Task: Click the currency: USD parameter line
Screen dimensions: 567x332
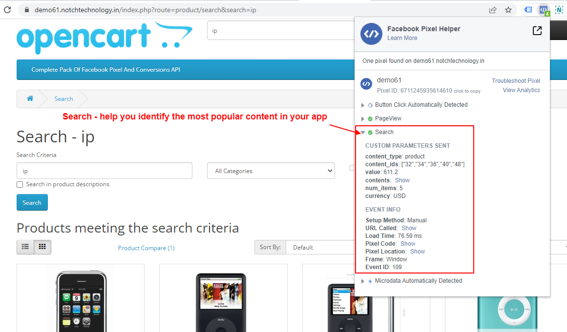Action: [385, 196]
